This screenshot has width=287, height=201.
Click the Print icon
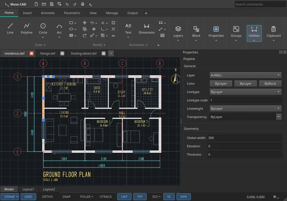(x=83, y=4)
